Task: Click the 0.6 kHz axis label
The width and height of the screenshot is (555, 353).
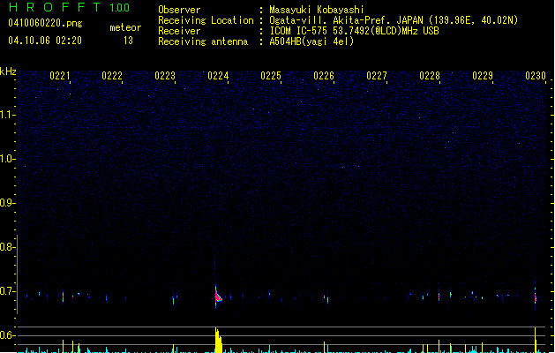Action: click(x=7, y=335)
